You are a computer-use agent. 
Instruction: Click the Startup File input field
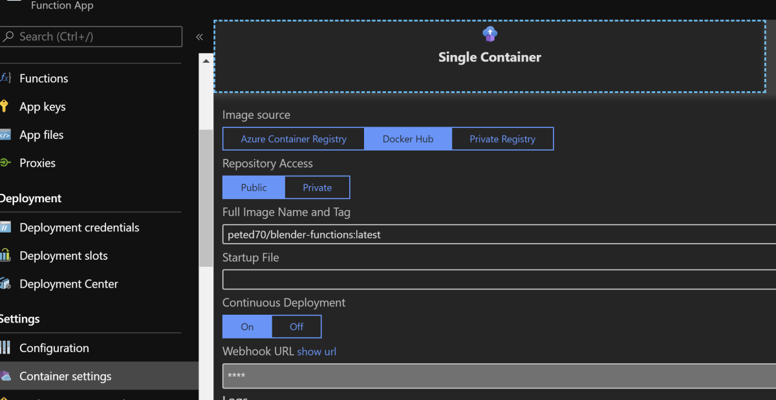click(499, 280)
